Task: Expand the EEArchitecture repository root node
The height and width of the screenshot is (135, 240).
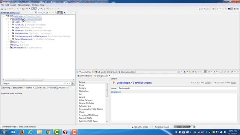Action: [4, 16]
